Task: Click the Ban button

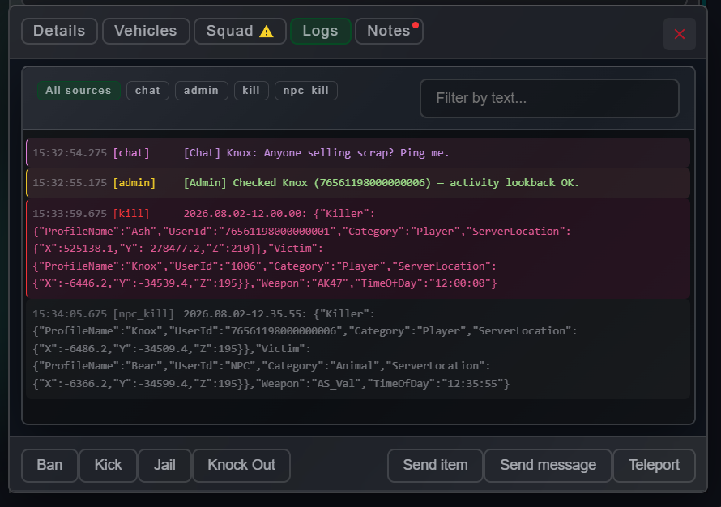Action: 49,465
